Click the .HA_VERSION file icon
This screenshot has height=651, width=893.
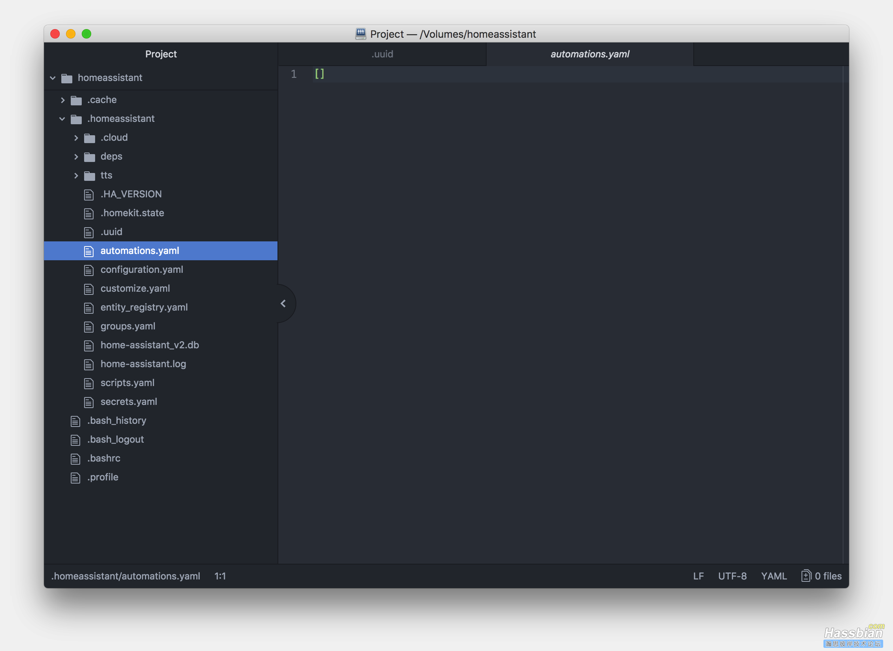[88, 195]
